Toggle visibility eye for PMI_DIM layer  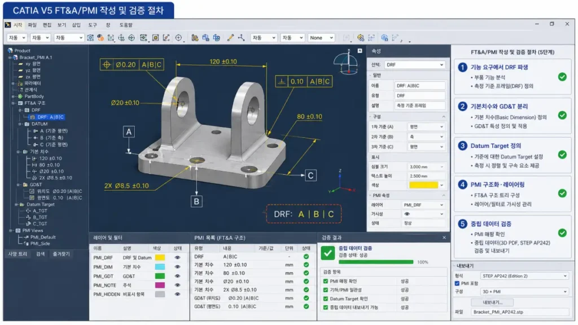177,267
